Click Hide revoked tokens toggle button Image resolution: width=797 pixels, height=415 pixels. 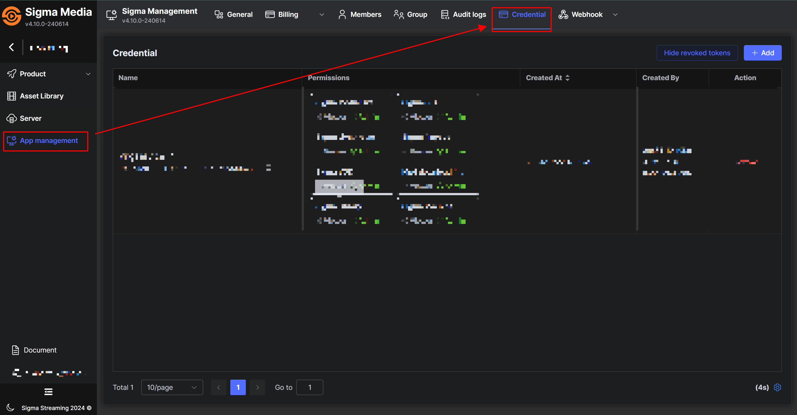[x=697, y=53]
